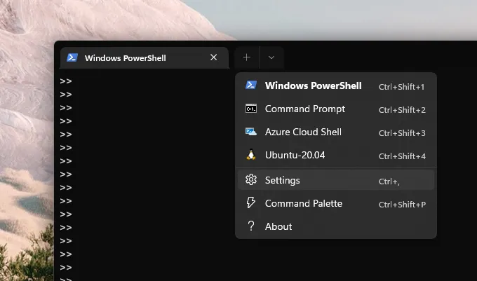Start Ubuntu-20.04 profile via its label
Screen dimensions: 477x281
tap(295, 155)
